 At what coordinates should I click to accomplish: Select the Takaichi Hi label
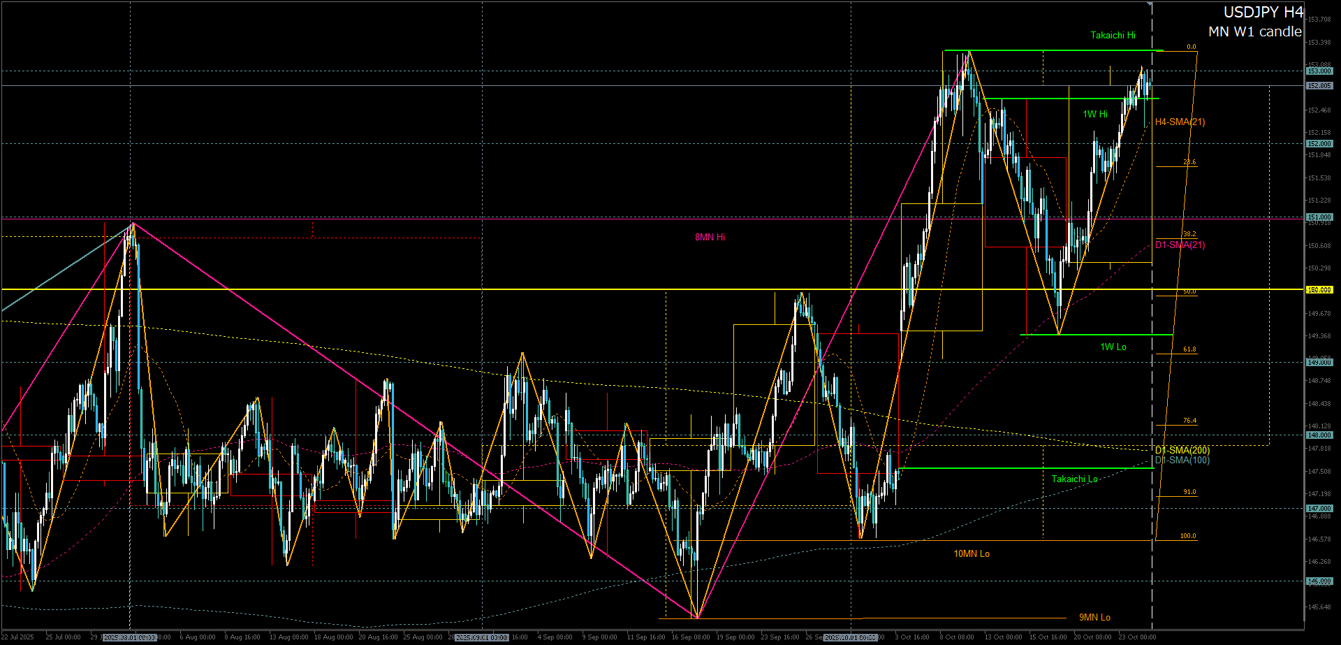1113,36
